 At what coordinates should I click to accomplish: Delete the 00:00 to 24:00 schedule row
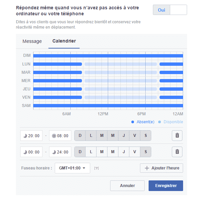click(177, 152)
